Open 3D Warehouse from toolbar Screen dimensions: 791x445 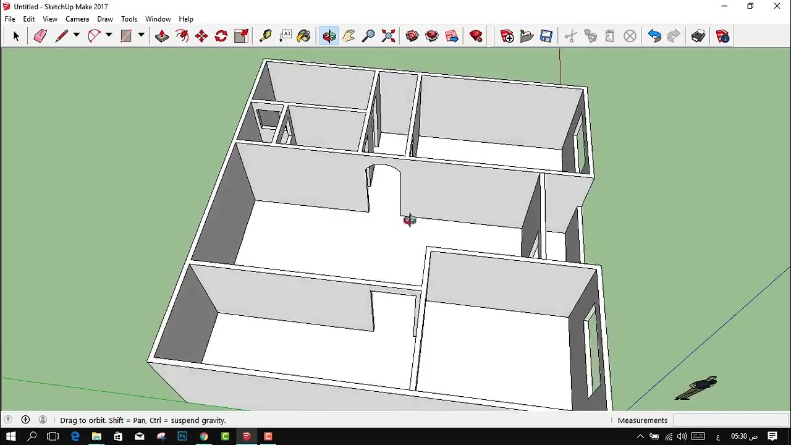coord(412,36)
